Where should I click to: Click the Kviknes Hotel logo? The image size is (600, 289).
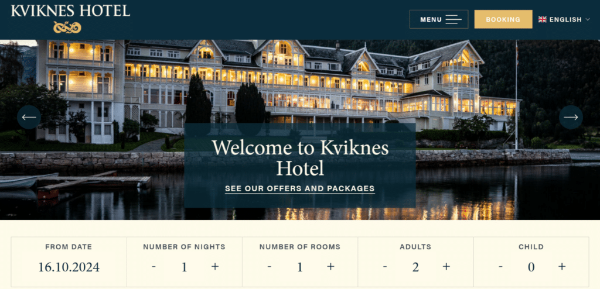70,19
